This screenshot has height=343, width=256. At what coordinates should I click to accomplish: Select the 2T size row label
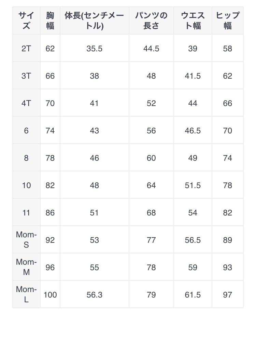coord(26,48)
